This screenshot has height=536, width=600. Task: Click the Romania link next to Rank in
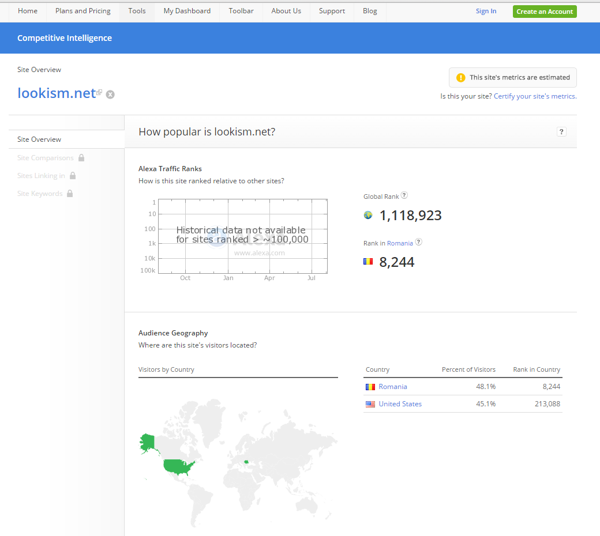(400, 243)
